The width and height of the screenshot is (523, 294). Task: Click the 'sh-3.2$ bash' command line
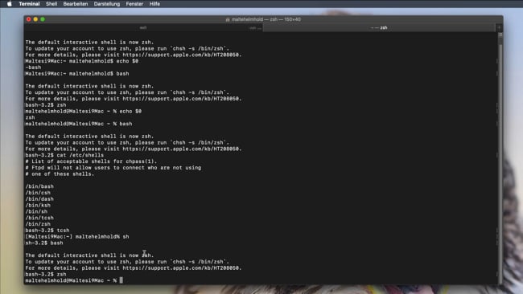44,243
